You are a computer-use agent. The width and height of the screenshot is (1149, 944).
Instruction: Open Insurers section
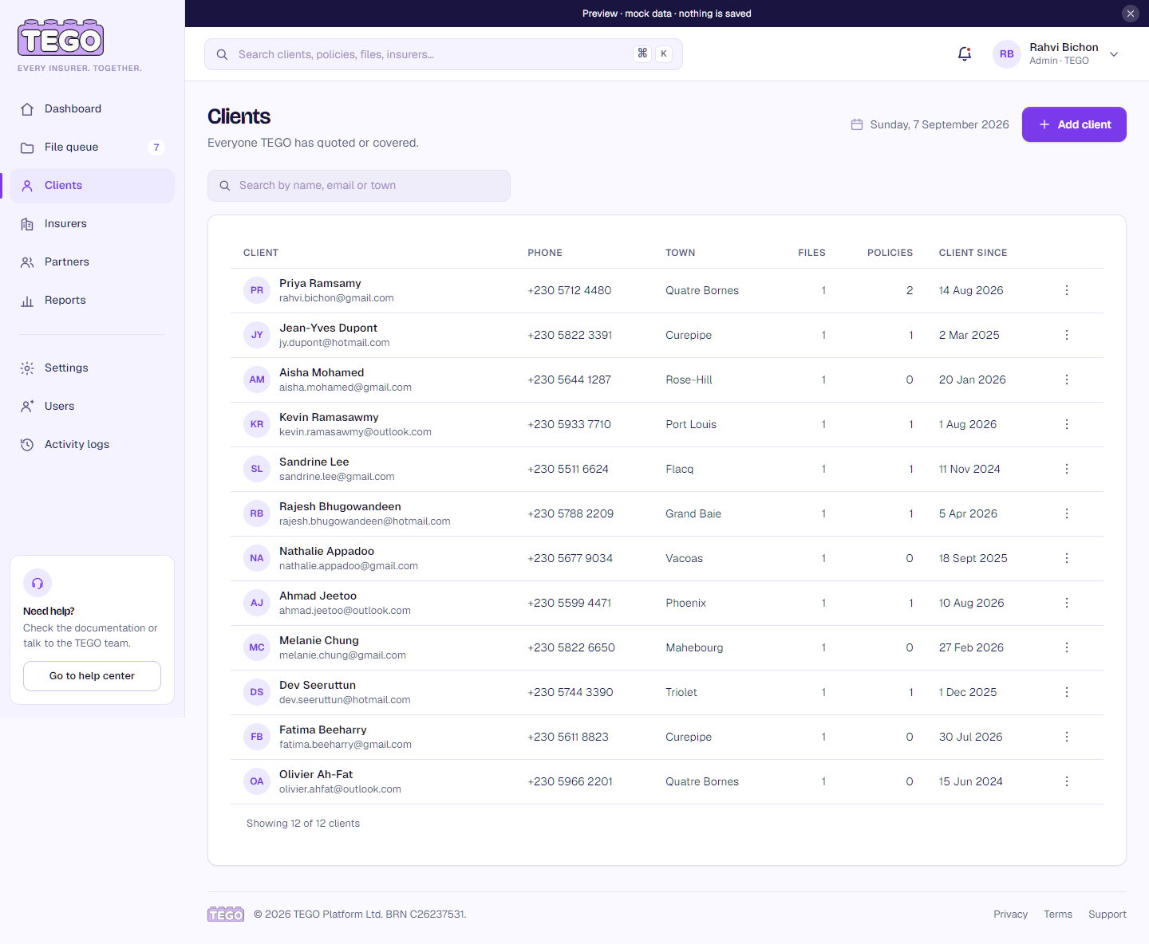coord(93,224)
